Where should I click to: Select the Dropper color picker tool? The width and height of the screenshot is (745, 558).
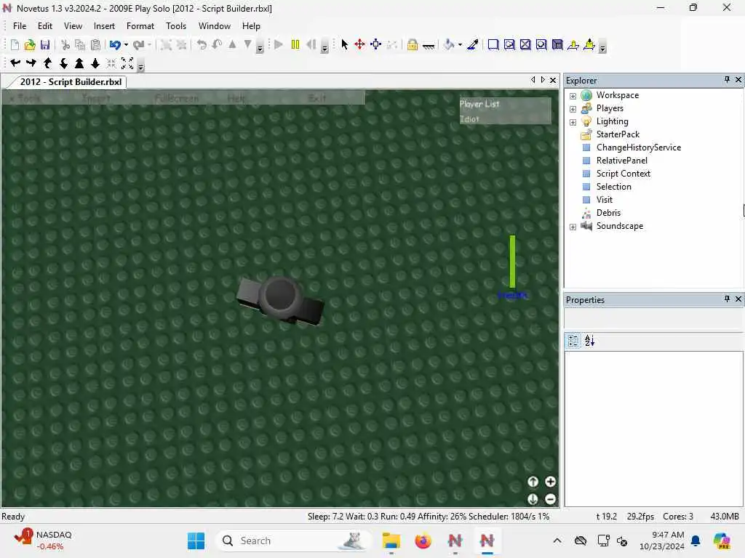(x=473, y=44)
